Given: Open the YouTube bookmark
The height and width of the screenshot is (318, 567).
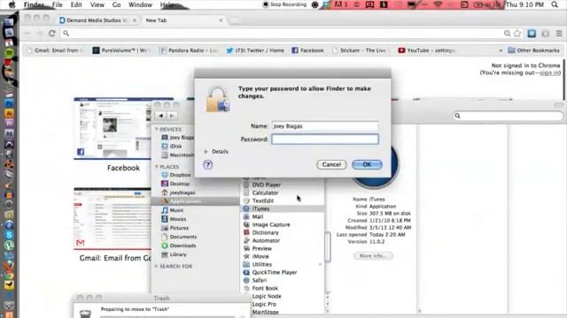Looking at the screenshot, I should tap(427, 50).
